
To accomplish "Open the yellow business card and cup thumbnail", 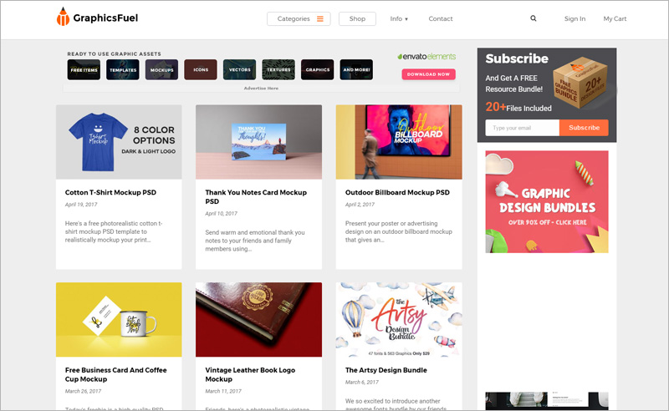I will [119, 319].
